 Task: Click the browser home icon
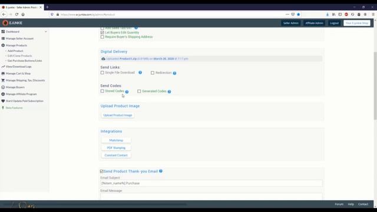[23, 14]
